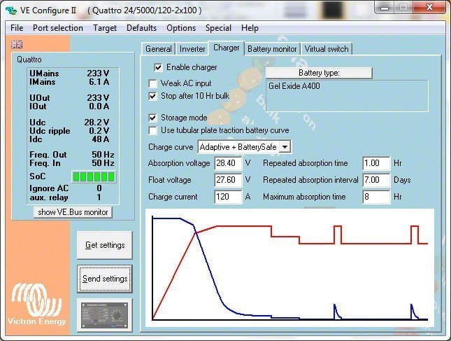Select the Virtual switch tab
This screenshot has height=341, width=451.
click(327, 49)
